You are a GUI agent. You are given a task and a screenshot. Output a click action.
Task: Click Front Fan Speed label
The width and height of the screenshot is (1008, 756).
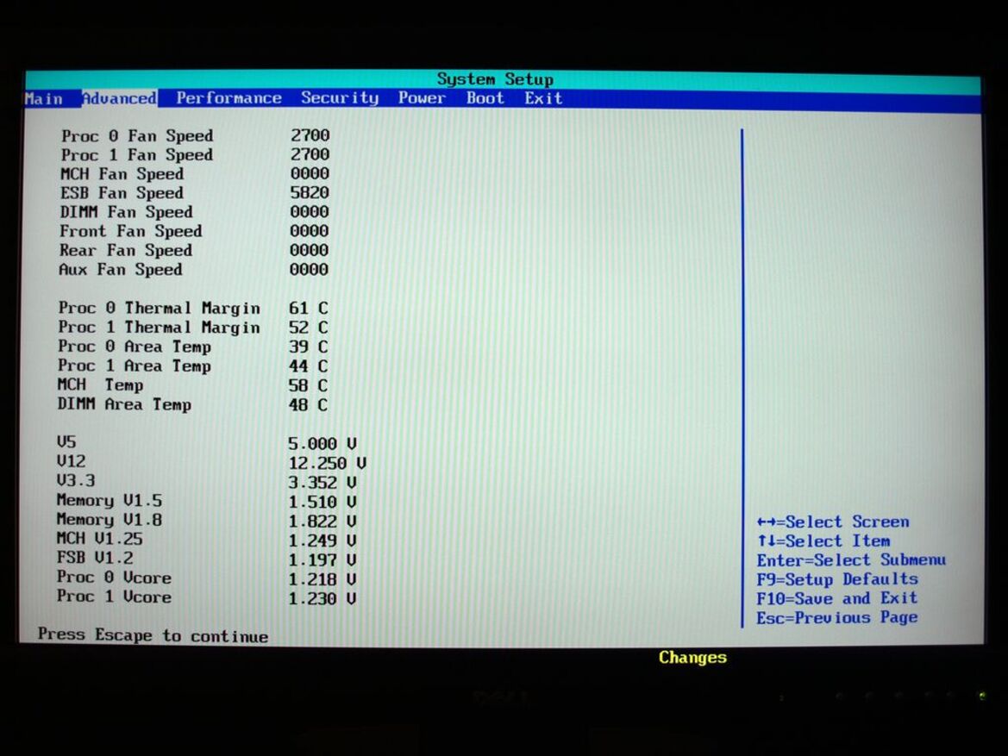point(131,231)
